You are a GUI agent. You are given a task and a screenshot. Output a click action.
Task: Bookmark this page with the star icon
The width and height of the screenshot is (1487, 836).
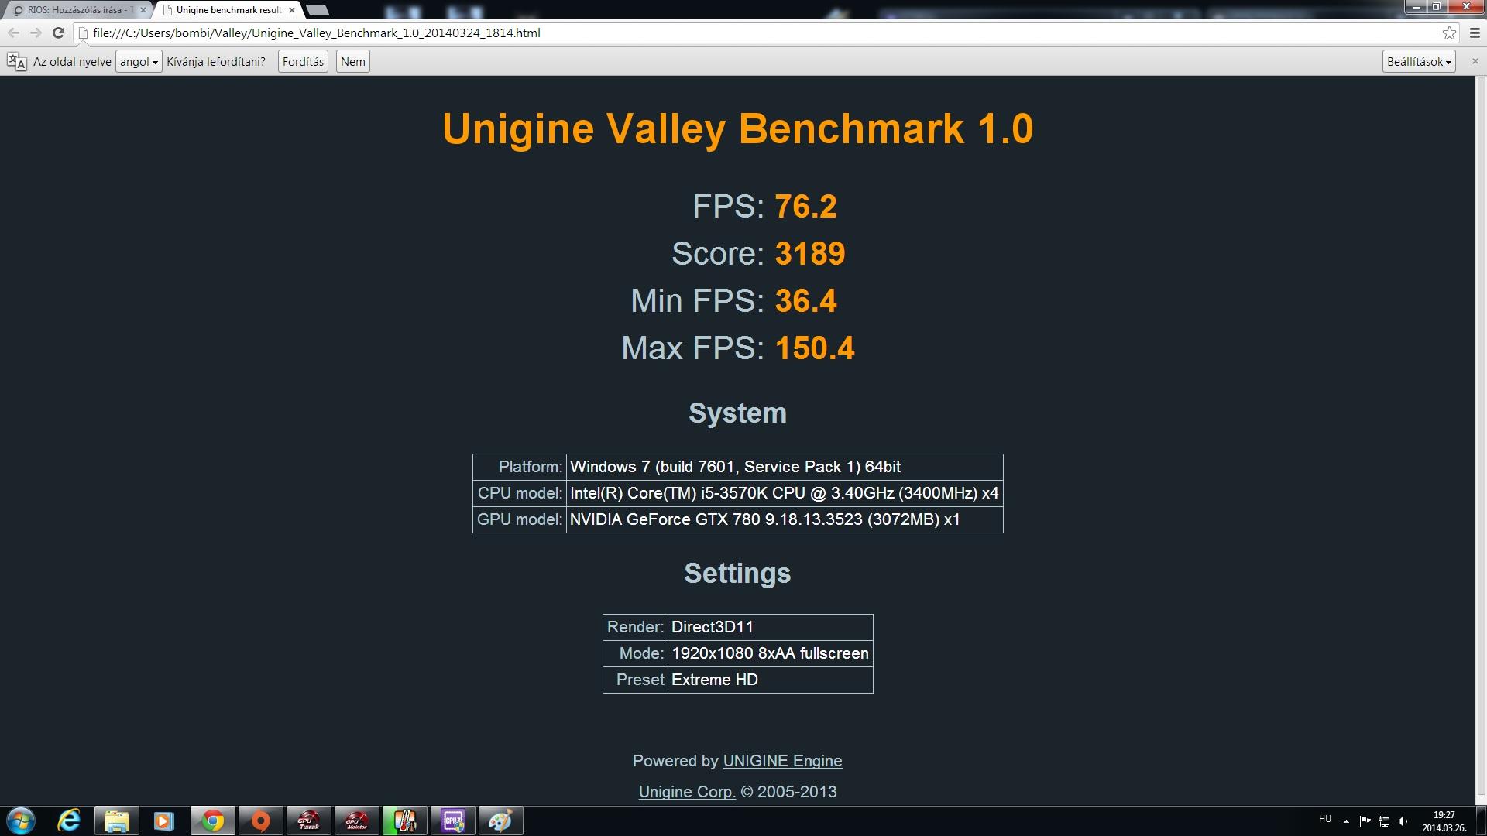click(1449, 33)
